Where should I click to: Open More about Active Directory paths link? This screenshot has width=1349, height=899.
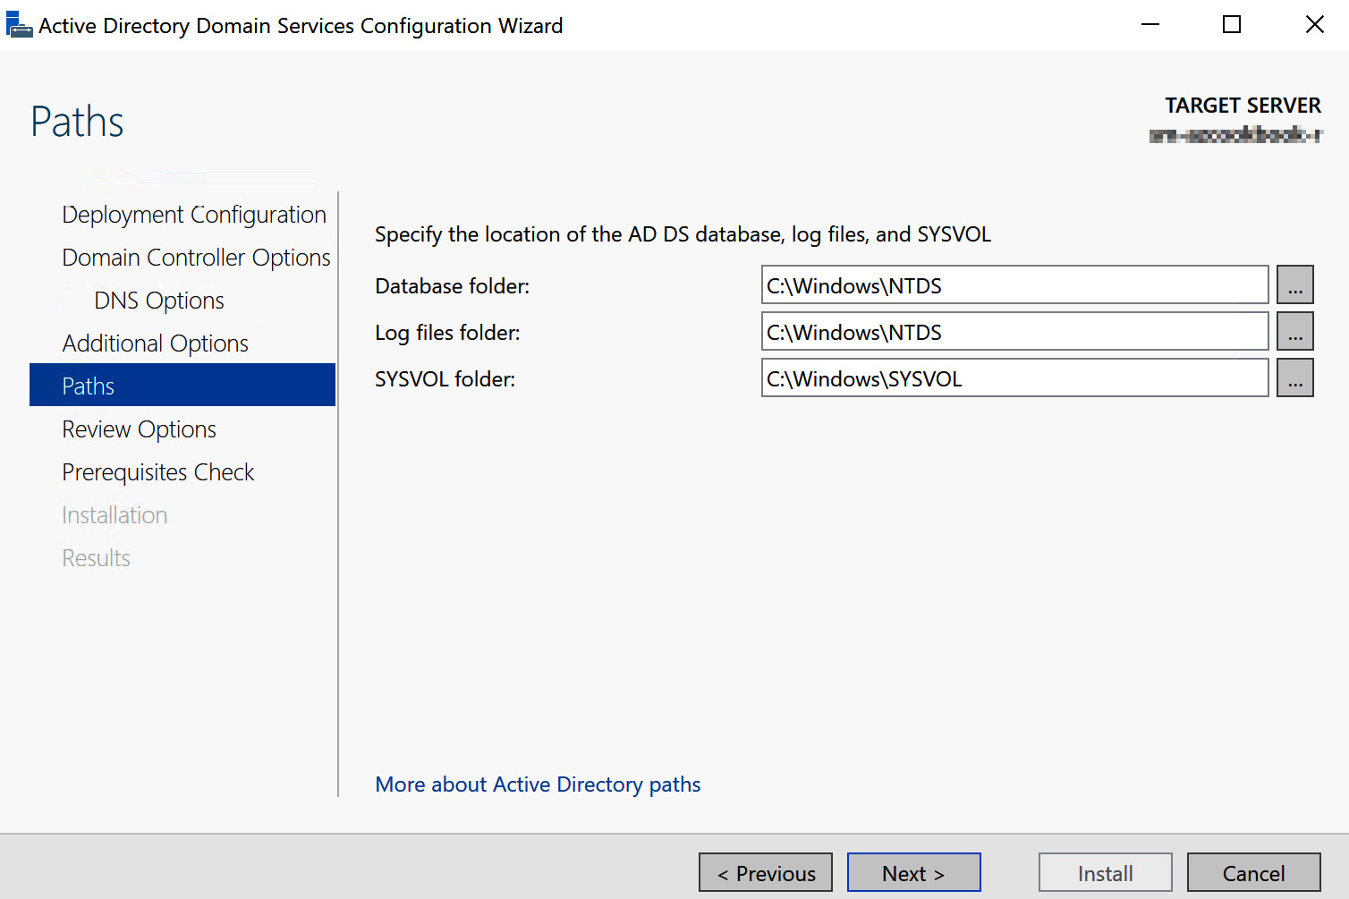538,785
